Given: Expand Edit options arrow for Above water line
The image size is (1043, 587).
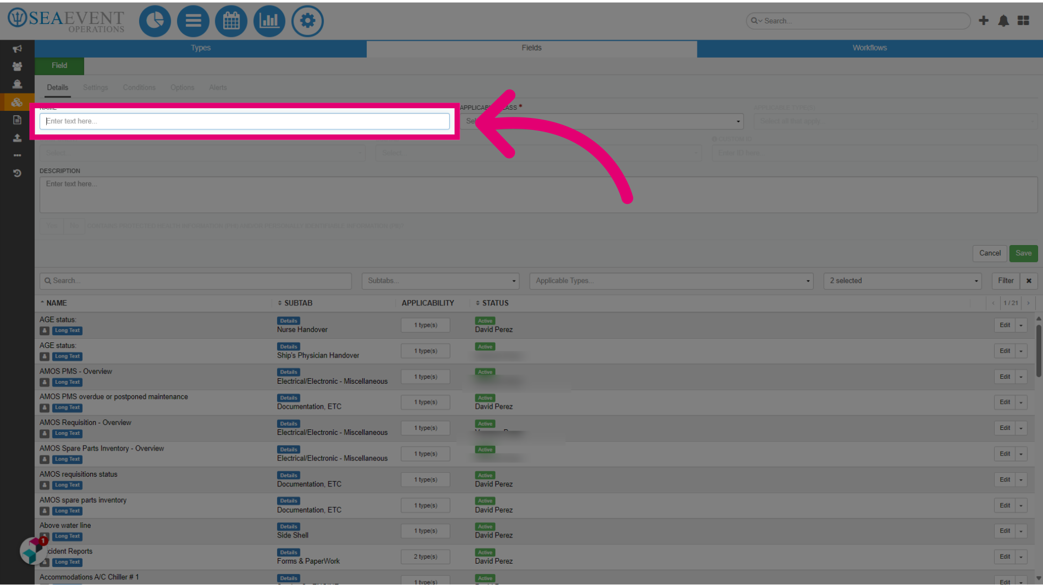Looking at the screenshot, I should click(1021, 532).
